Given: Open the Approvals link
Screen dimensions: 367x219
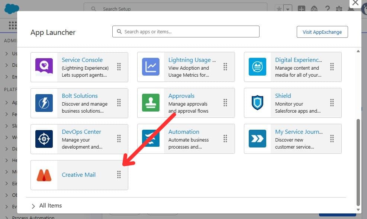Looking at the screenshot, I should [x=181, y=96].
